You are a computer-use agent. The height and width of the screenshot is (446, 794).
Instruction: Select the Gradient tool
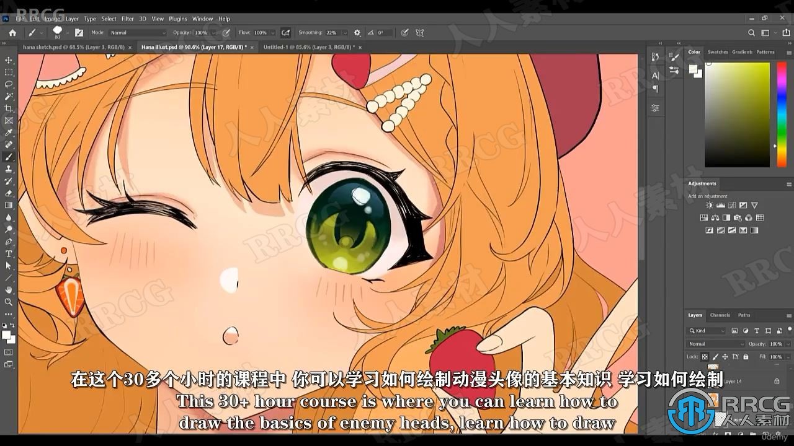[x=9, y=205]
